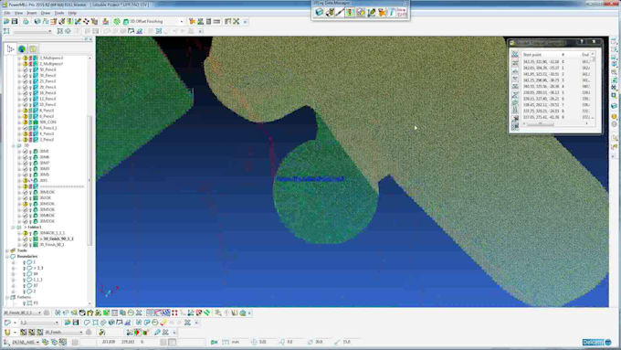This screenshot has width=621, height=350.
Task: Click the Print icon in main toolbar
Action: pyautogui.click(x=26, y=21)
